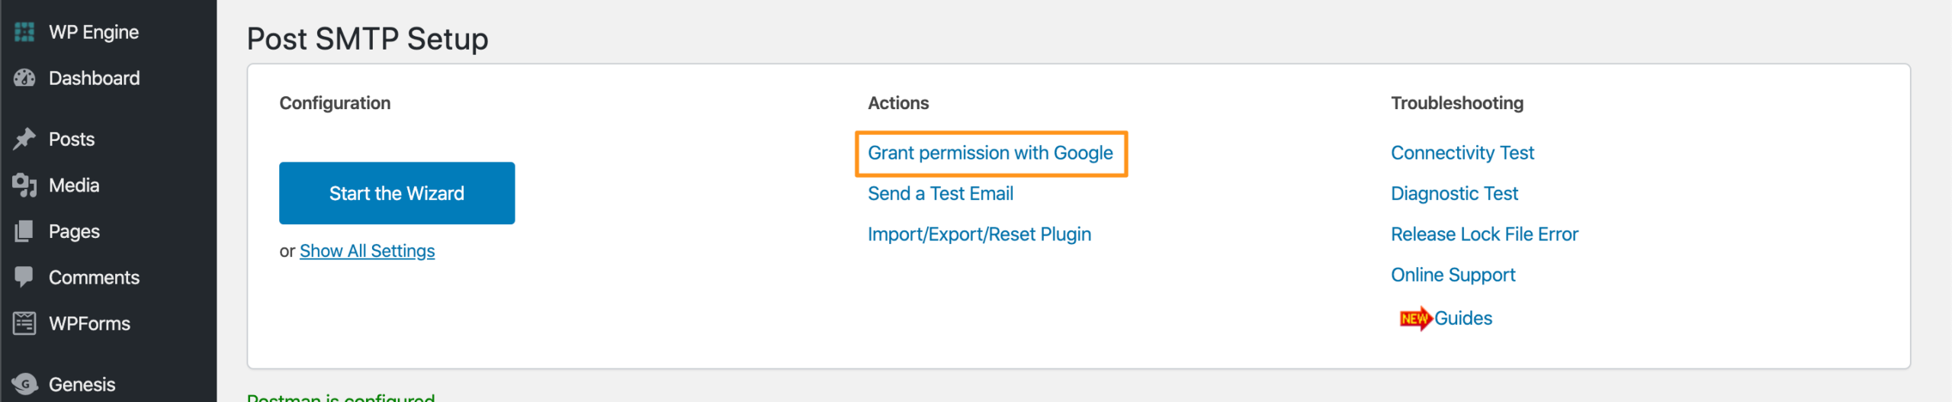
Task: Open the WPForms sidebar menu
Action: (89, 323)
